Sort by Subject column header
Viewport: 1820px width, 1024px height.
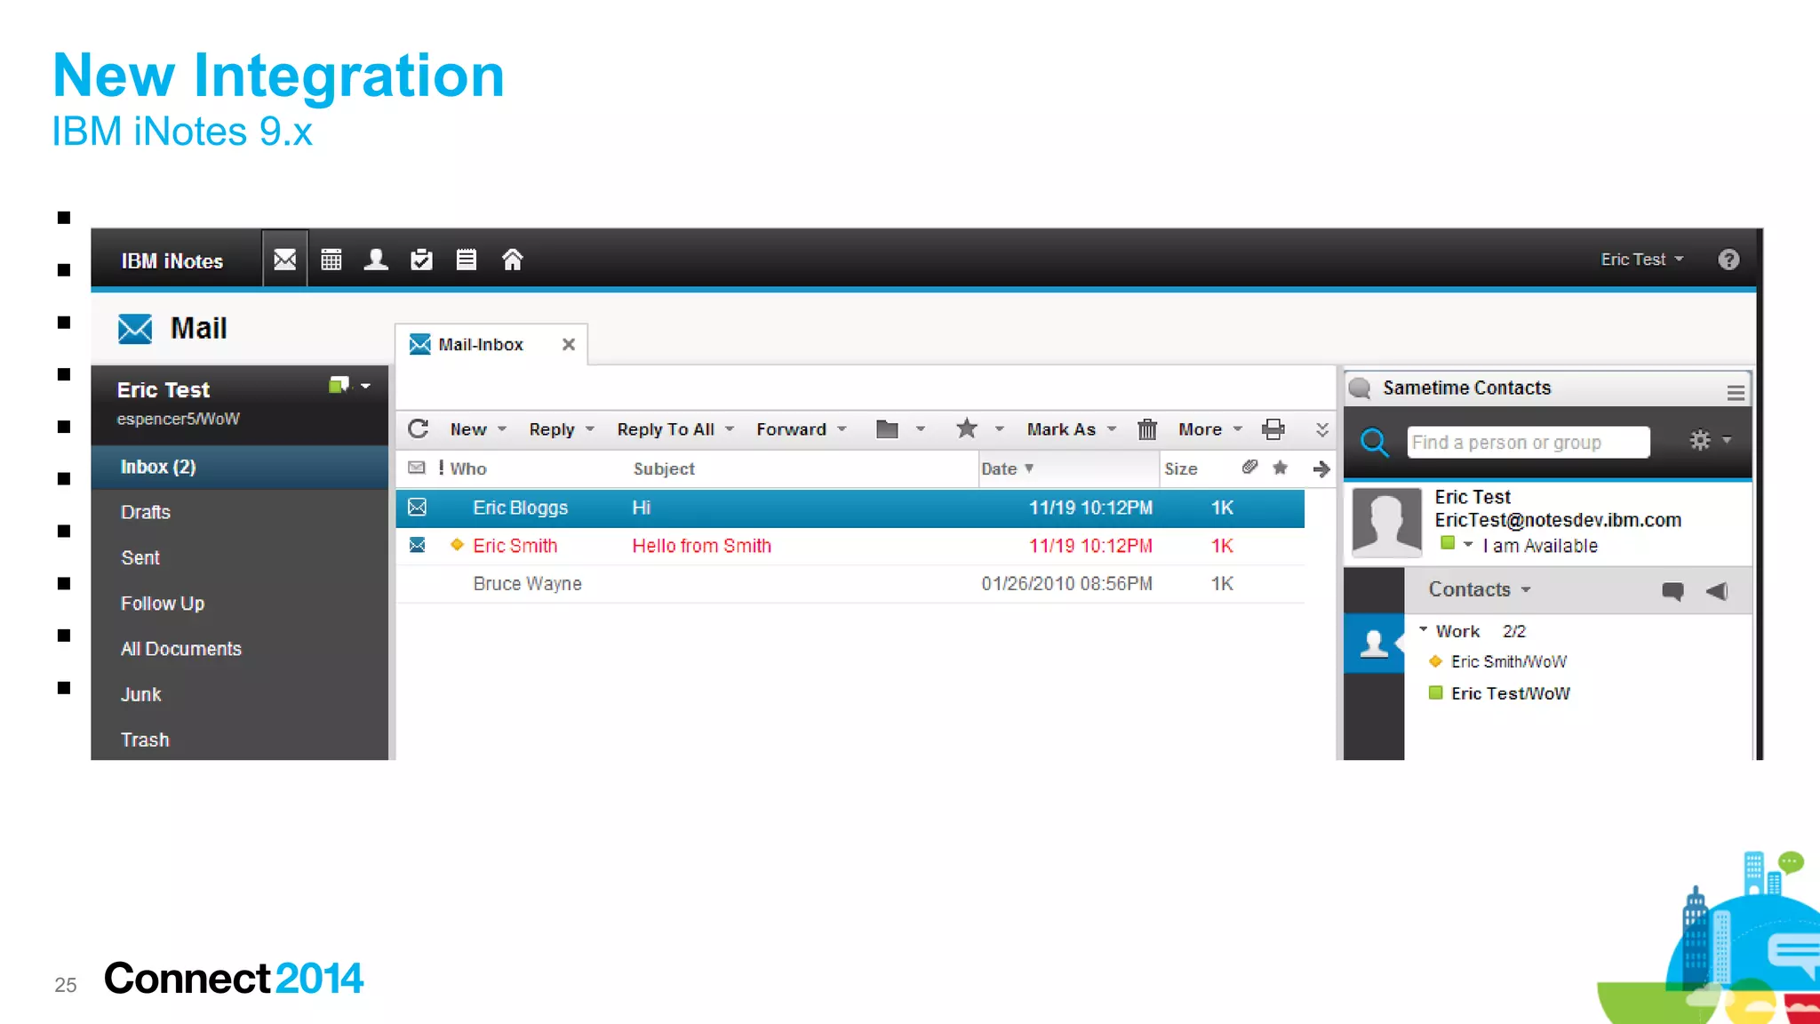pos(664,468)
